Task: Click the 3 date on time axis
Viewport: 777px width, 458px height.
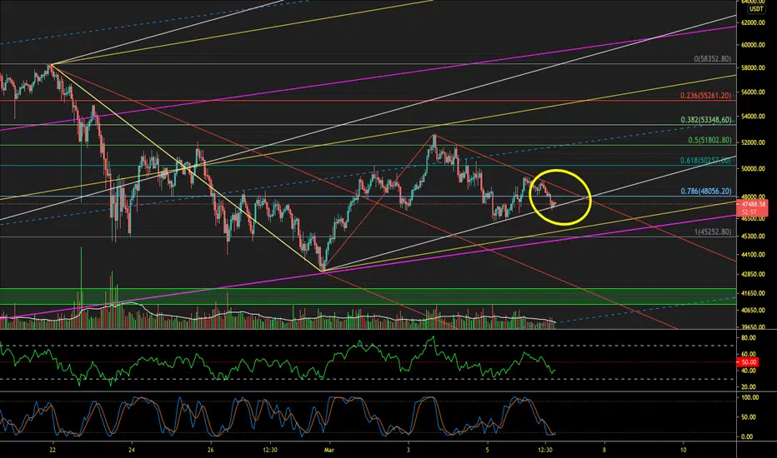Action: (409, 450)
